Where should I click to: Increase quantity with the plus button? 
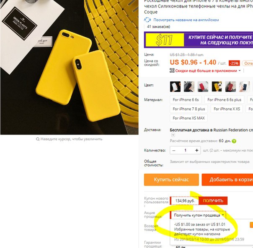(x=197, y=150)
